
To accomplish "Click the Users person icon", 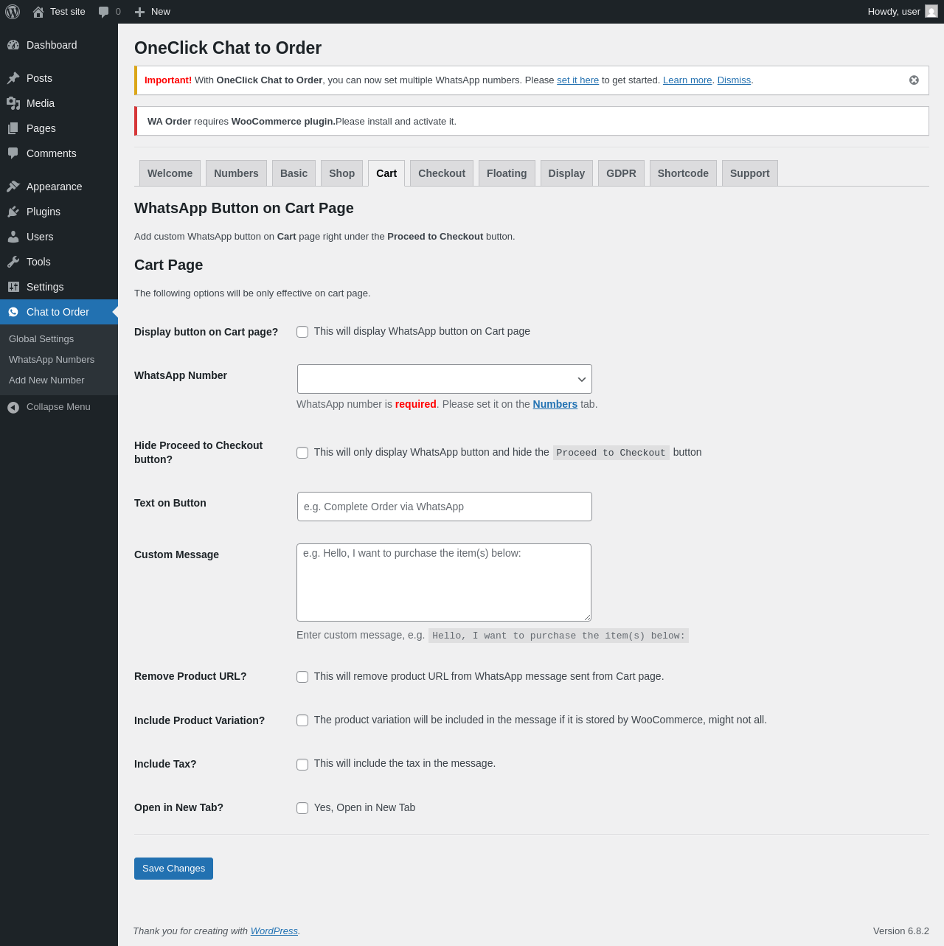I will [13, 237].
